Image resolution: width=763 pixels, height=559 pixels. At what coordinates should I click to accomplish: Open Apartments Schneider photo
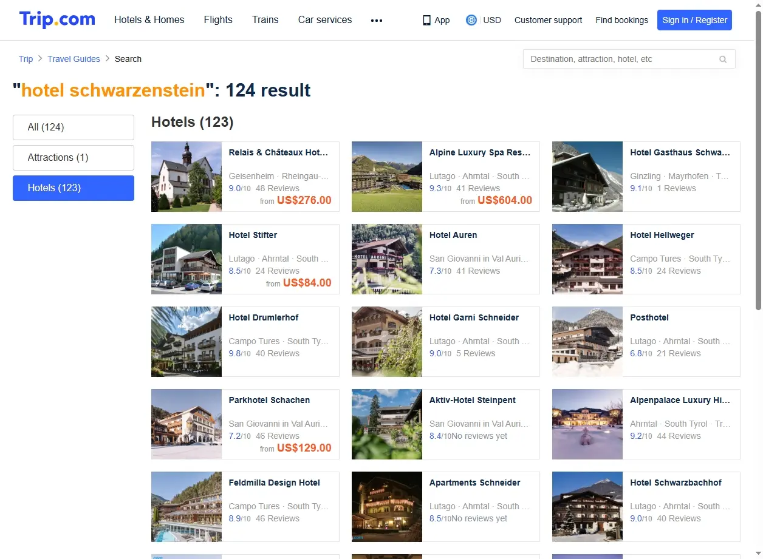point(387,507)
